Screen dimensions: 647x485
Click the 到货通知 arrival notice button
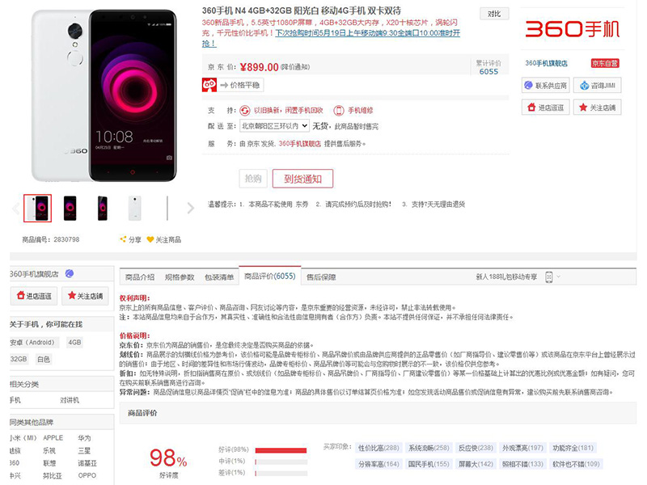click(302, 179)
